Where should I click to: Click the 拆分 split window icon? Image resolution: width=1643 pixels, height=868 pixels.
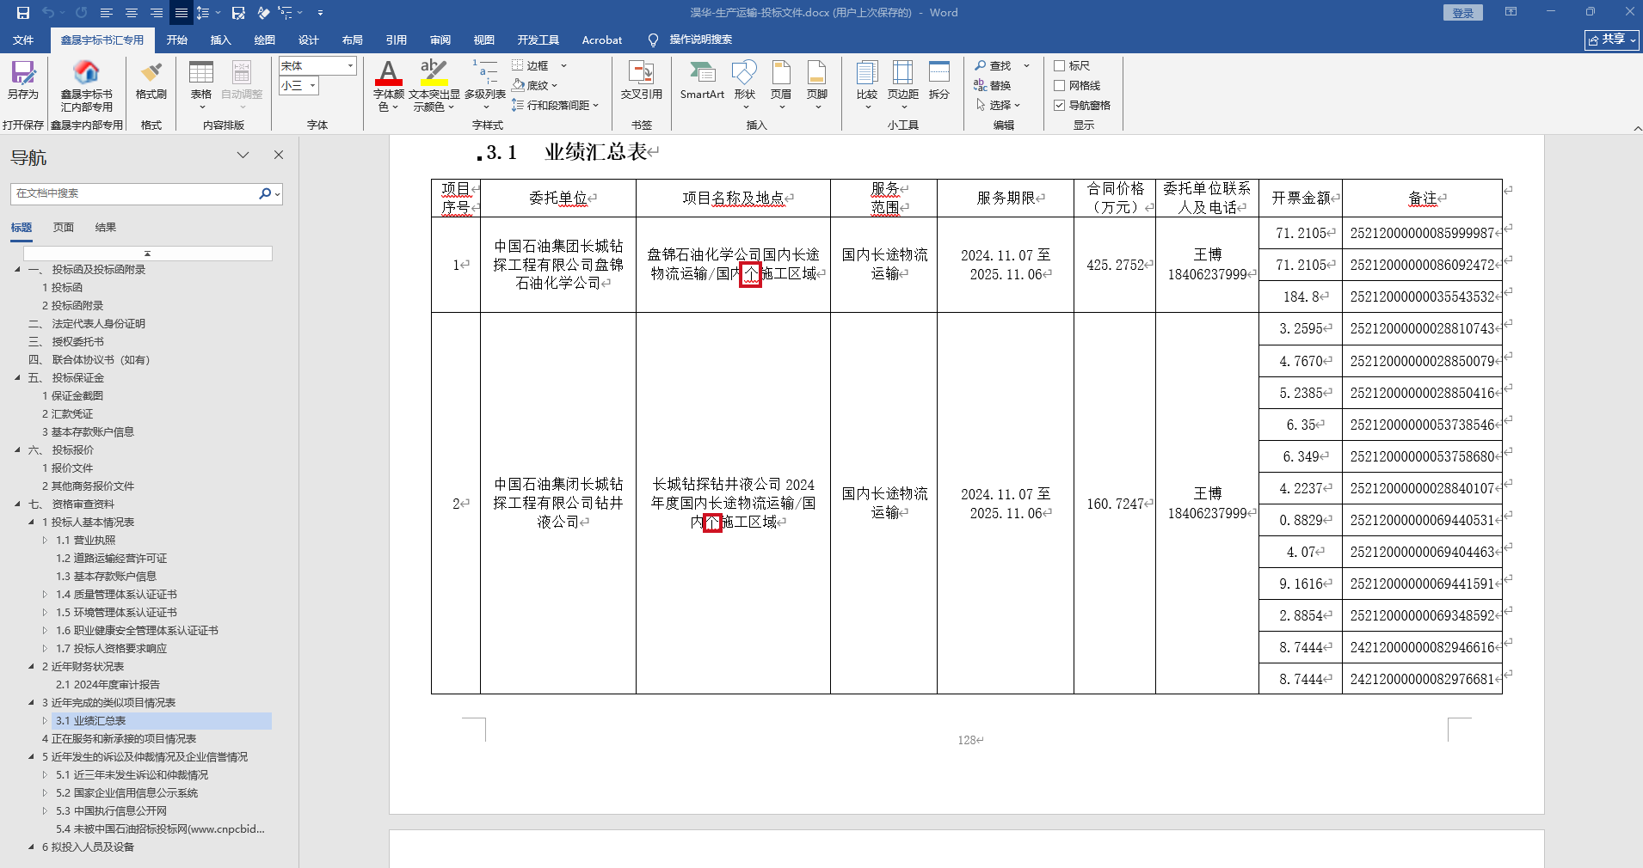(939, 81)
